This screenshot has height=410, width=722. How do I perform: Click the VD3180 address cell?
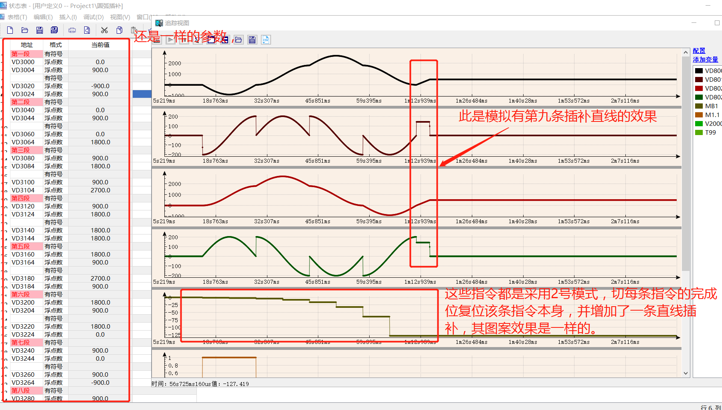[x=26, y=279]
